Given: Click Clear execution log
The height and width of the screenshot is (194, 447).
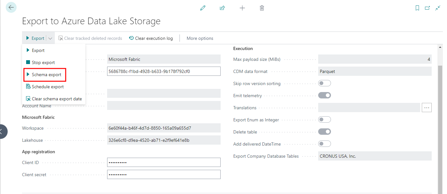Looking at the screenshot, I should (151, 38).
